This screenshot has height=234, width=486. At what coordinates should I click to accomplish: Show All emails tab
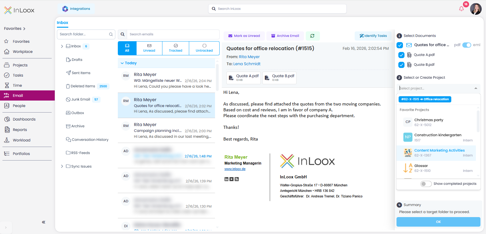pos(127,48)
